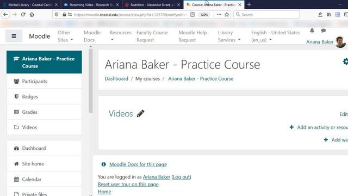Open Moodle Docs for this page

tap(138, 164)
